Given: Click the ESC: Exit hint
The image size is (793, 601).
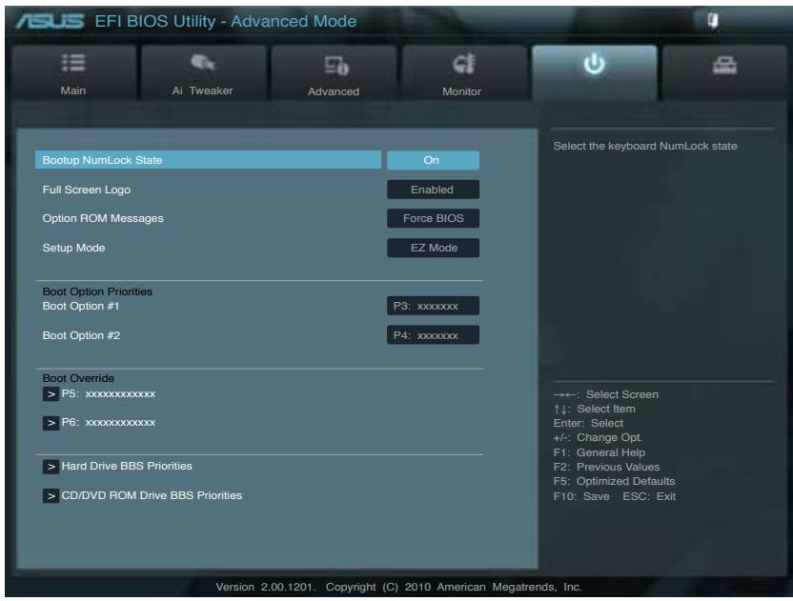Looking at the screenshot, I should tap(649, 496).
